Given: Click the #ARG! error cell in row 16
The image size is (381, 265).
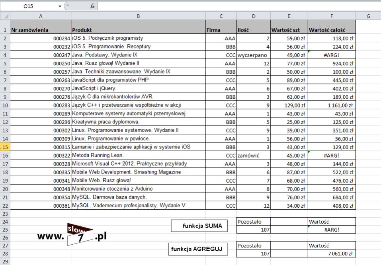Looking at the screenshot, I should [332, 156].
